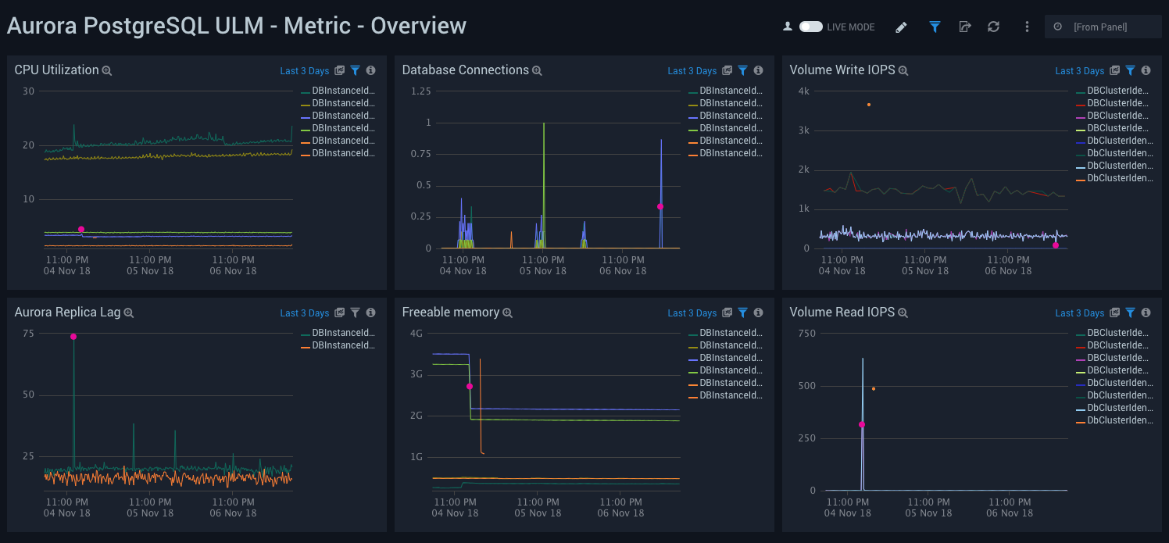Viewport: 1169px width, 543px height.
Task: Click the Last 3 Days link on Freeable memory panel
Action: point(692,313)
